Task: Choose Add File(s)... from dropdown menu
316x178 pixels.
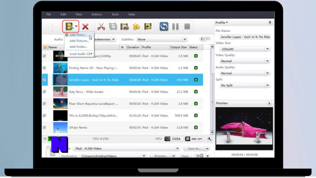Action: pyautogui.click(x=79, y=35)
